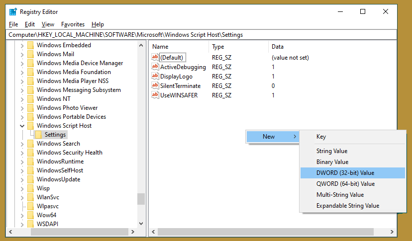Click the Name column header
Image resolution: width=412 pixels, height=241 pixels.
click(160, 47)
